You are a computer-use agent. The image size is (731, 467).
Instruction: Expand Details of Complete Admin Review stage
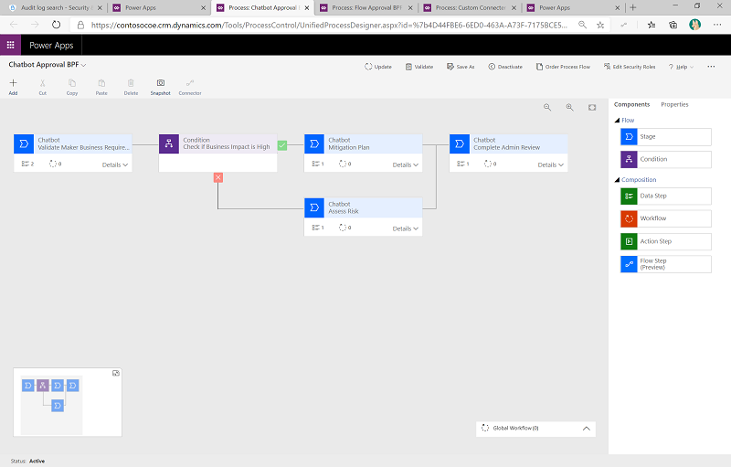click(551, 165)
